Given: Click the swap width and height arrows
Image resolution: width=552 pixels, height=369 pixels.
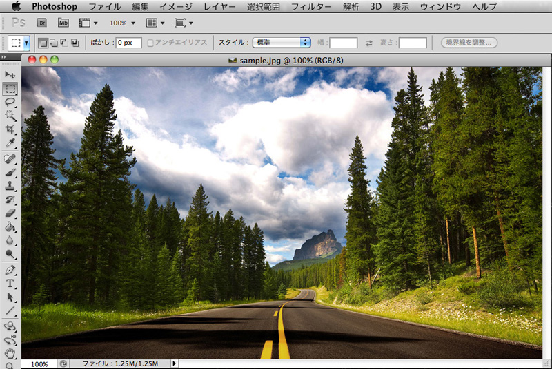Looking at the screenshot, I should tap(369, 43).
